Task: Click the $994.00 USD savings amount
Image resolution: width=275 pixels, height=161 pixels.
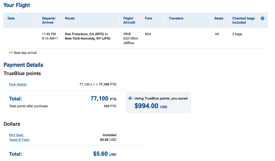Action: click(151, 106)
